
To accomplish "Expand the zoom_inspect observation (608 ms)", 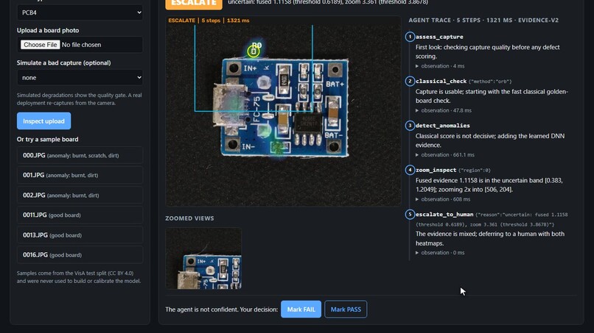I will [x=442, y=199].
